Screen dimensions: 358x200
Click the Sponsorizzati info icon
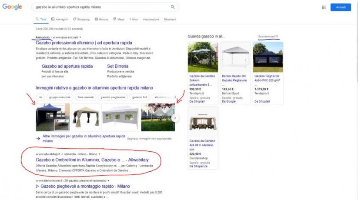pos(277,36)
